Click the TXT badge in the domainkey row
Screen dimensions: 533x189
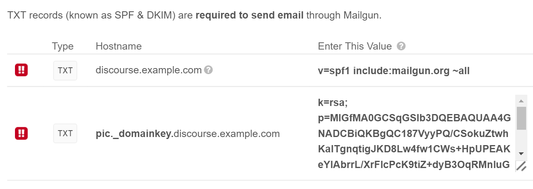[65, 133]
